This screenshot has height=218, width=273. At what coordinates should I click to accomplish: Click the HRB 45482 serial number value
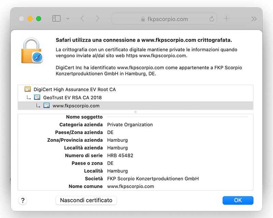[x=120, y=156]
